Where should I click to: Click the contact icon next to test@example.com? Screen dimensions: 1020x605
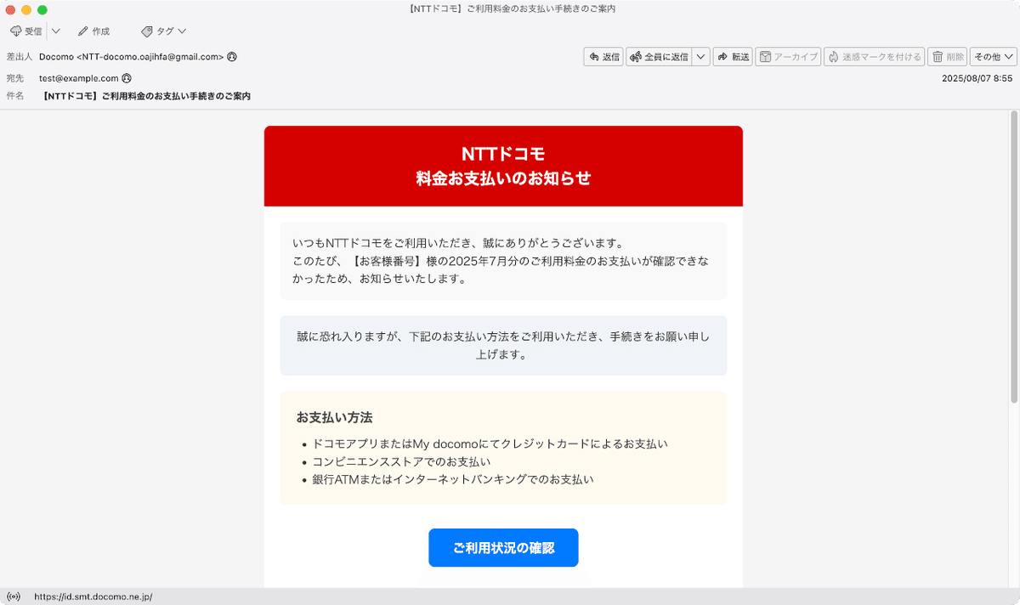click(x=127, y=78)
